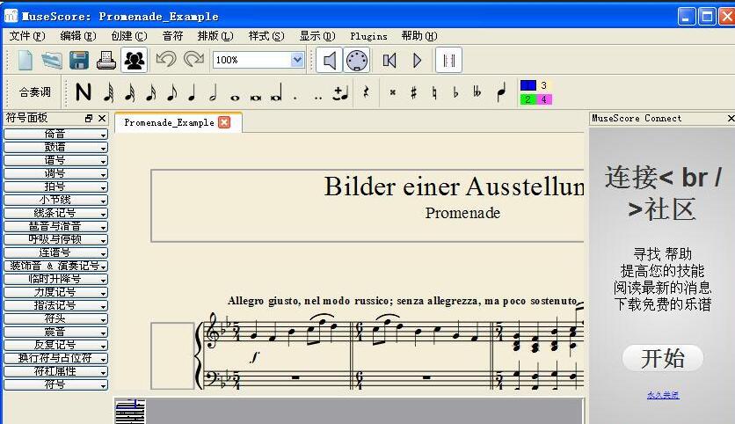Start playback with the play arrow

click(418, 60)
